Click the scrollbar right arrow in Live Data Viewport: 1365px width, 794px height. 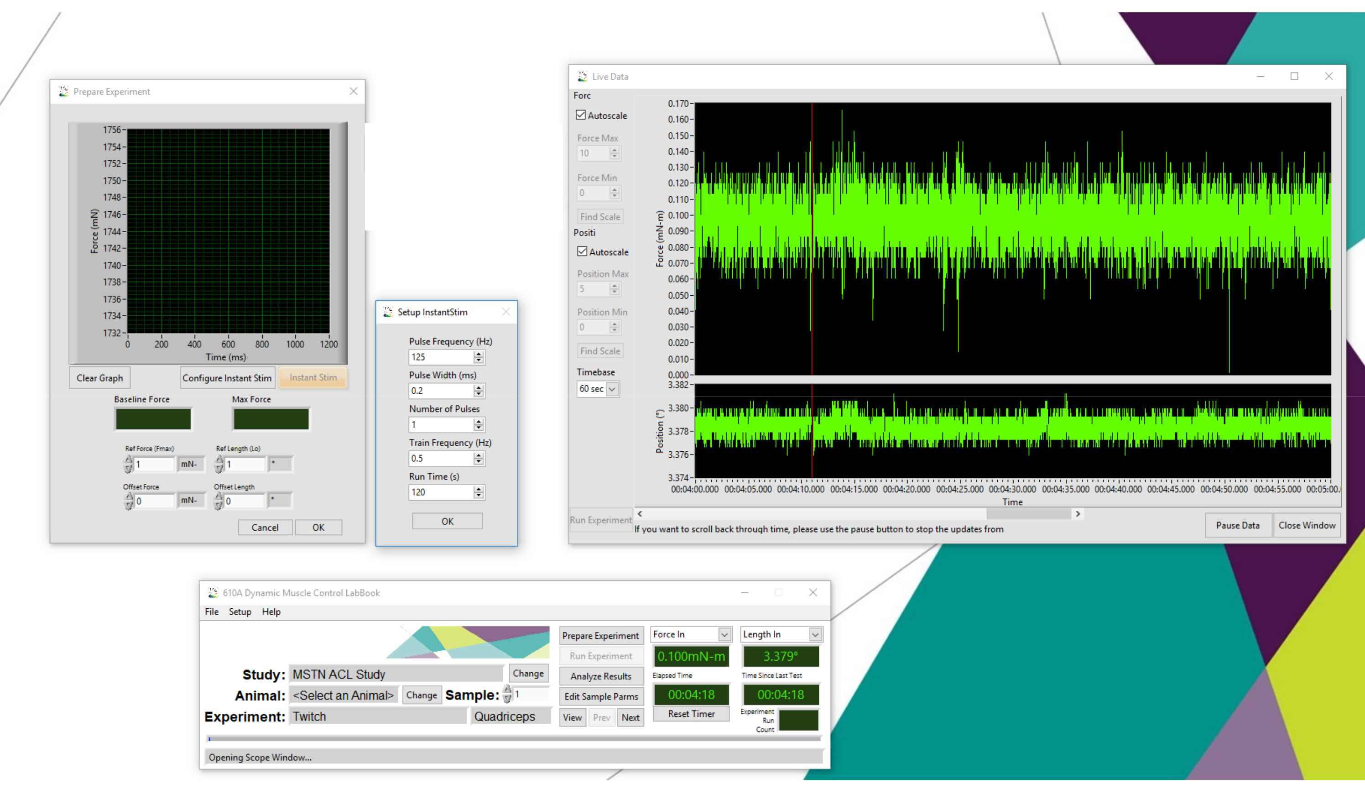1078,513
